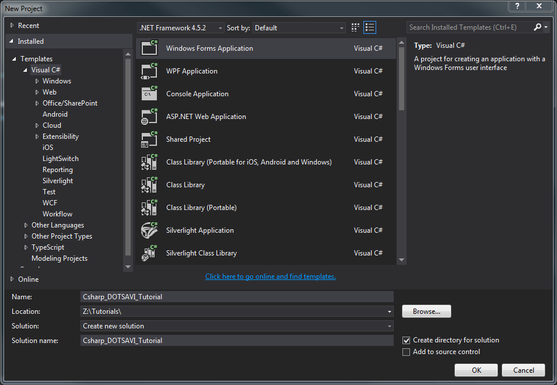
Task: Expand the Web tree node
Action: (x=37, y=92)
